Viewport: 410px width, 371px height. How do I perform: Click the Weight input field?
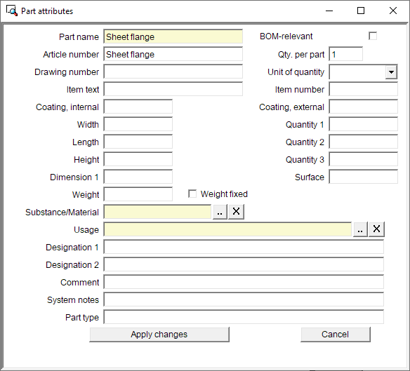138,194
